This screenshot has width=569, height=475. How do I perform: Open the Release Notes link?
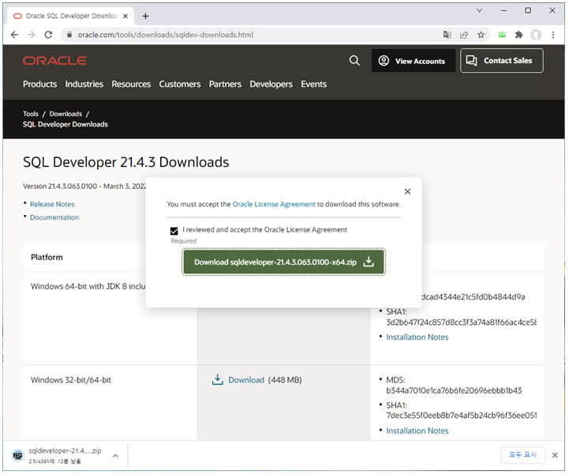pyautogui.click(x=52, y=204)
